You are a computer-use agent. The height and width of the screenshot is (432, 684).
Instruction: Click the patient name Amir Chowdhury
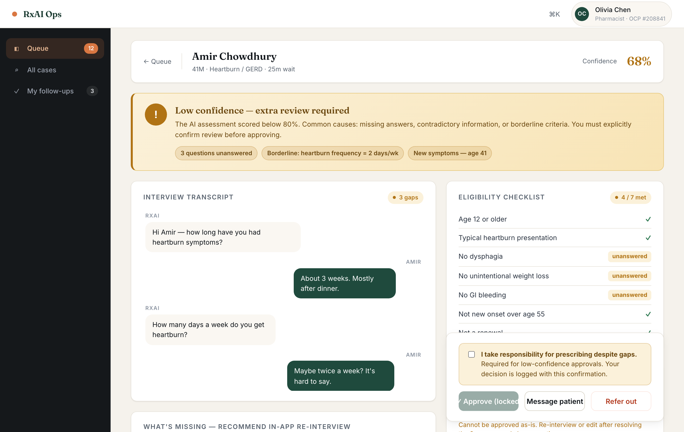point(234,57)
